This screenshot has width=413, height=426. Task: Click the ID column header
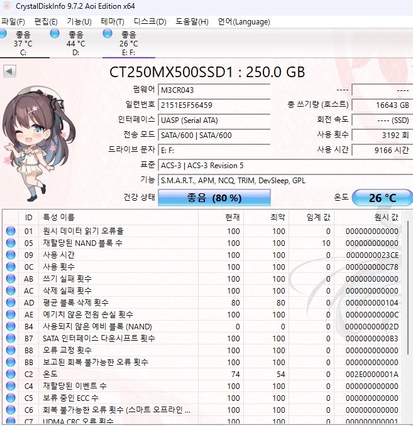tap(28, 217)
